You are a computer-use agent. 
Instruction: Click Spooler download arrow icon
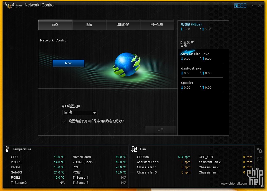click(182, 88)
